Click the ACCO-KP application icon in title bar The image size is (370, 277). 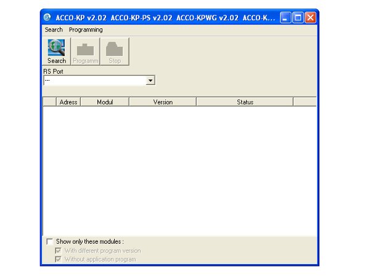pyautogui.click(x=48, y=18)
